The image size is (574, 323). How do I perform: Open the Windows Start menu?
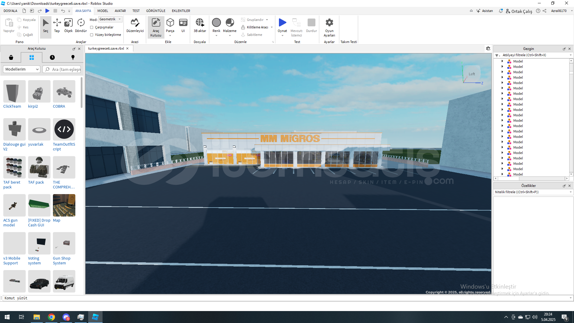click(x=7, y=317)
